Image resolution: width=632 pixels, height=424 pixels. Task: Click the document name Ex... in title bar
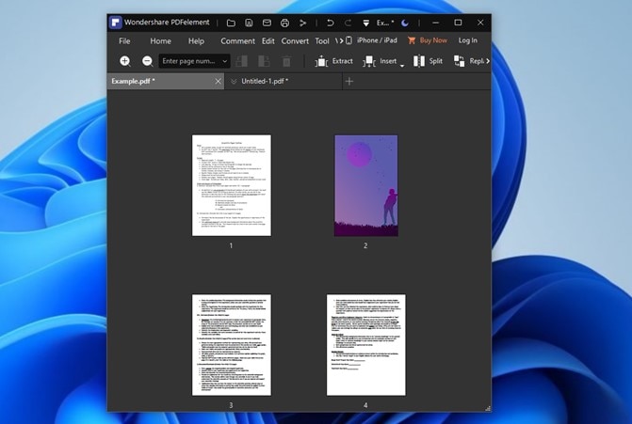[385, 23]
